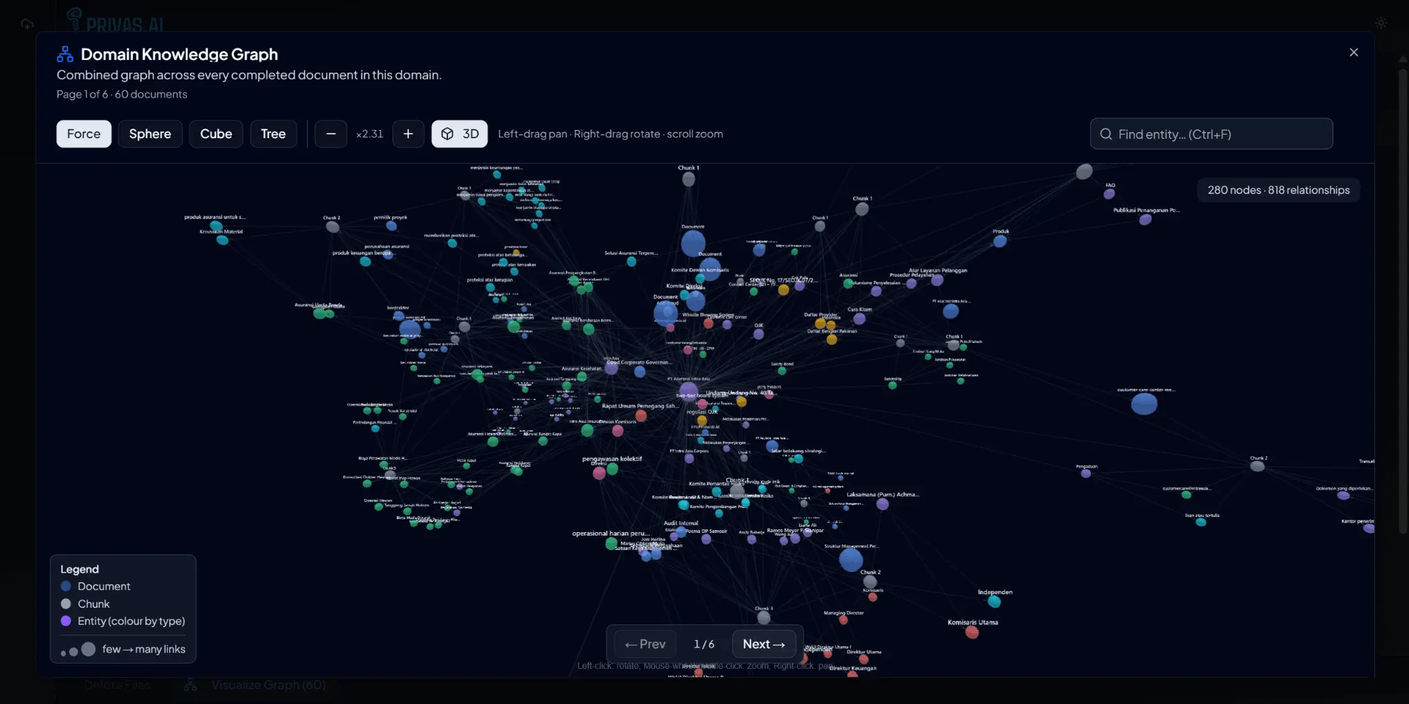Close the Domain Knowledge Graph dialog
Screen dimensions: 1409x704
(x=1353, y=52)
